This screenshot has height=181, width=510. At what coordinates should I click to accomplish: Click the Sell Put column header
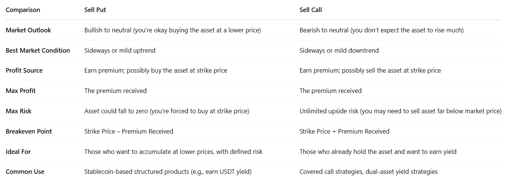coord(95,10)
